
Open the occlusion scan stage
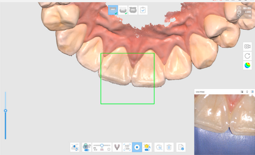133,10
